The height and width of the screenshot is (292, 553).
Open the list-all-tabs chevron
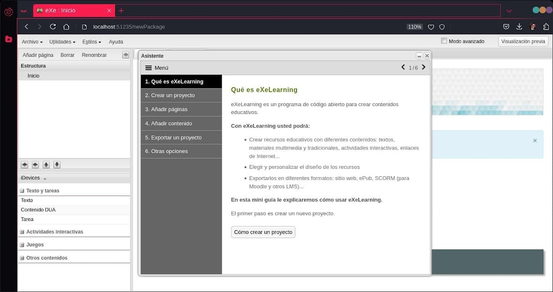tap(509, 11)
